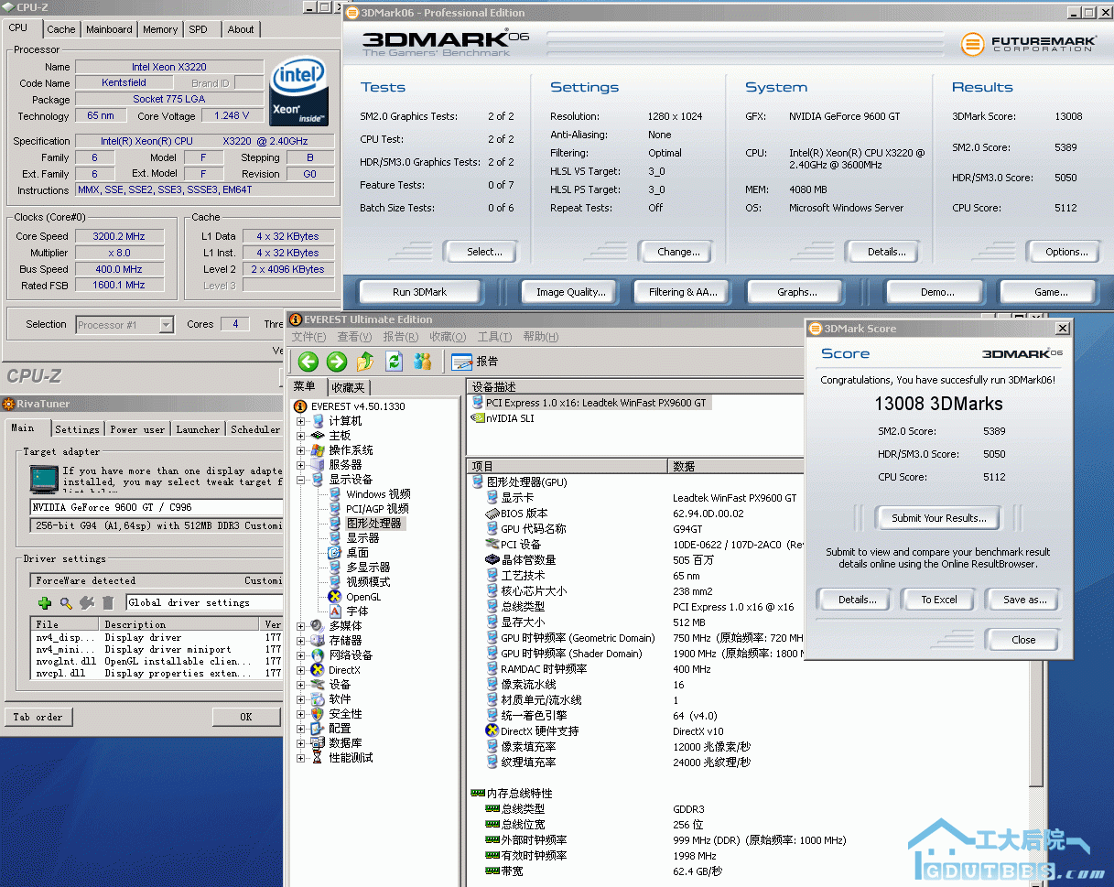
Task: Select the OpenGL tree item
Action: [362, 597]
